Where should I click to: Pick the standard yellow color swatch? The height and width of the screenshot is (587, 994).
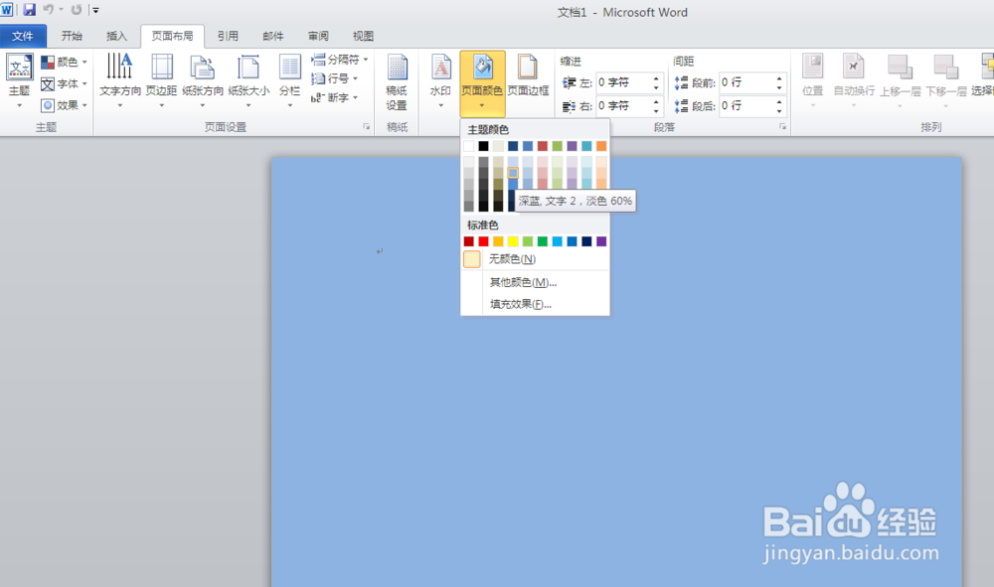tap(513, 241)
